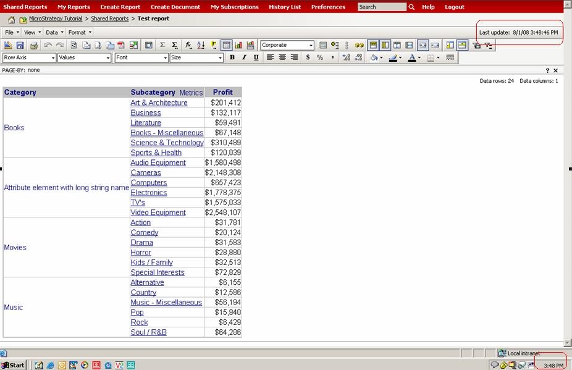The width and height of the screenshot is (572, 370).
Task: Open the Row Axis dropdown
Action: 29,57
